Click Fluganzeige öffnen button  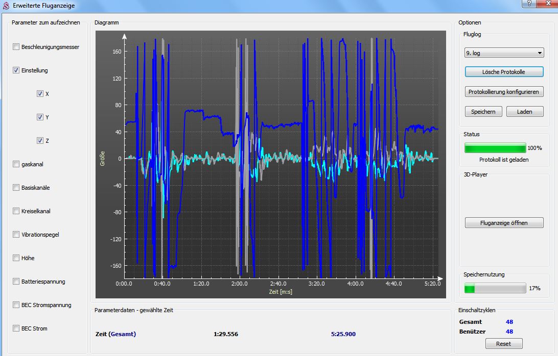point(504,223)
